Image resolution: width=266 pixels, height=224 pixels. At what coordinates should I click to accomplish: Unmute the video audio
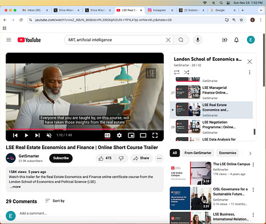pos(49,136)
